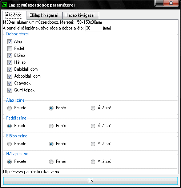The height and width of the screenshot is (188, 181).
Task: Click the Előlap színe group label
Action: pos(17,136)
